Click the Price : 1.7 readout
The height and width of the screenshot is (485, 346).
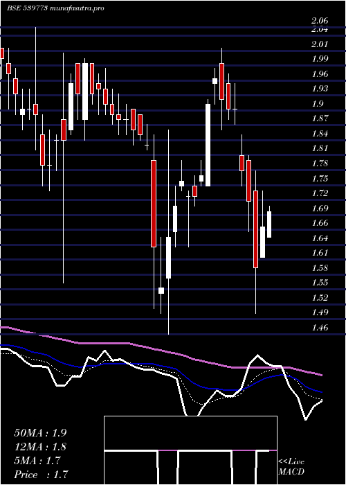pyautogui.click(x=41, y=475)
